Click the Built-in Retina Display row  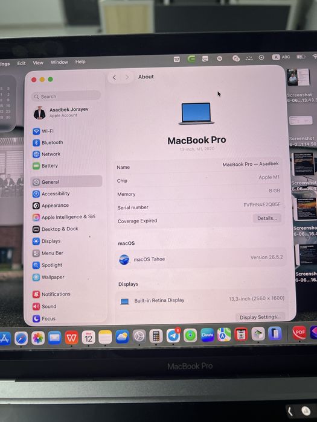(202, 300)
